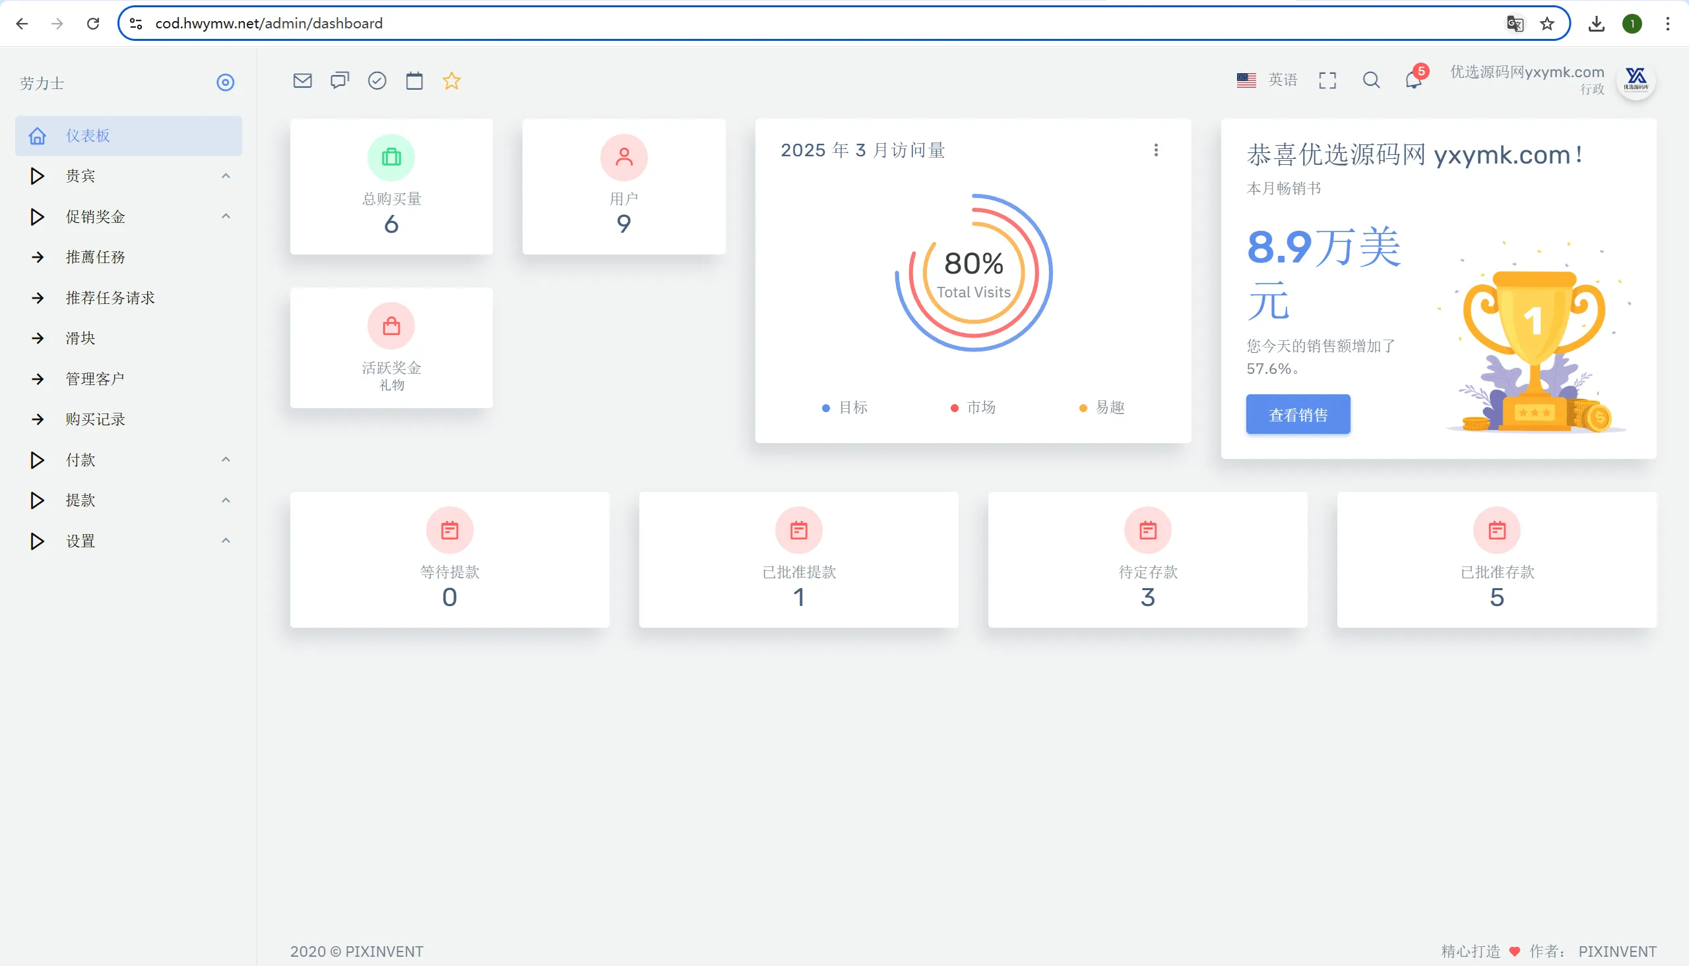The height and width of the screenshot is (966, 1689).
Task: Open the user profile avatar
Action: point(1636,81)
